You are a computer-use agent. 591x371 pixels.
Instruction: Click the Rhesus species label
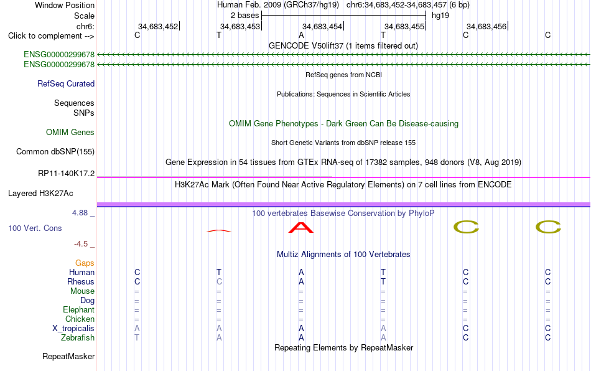click(81, 281)
